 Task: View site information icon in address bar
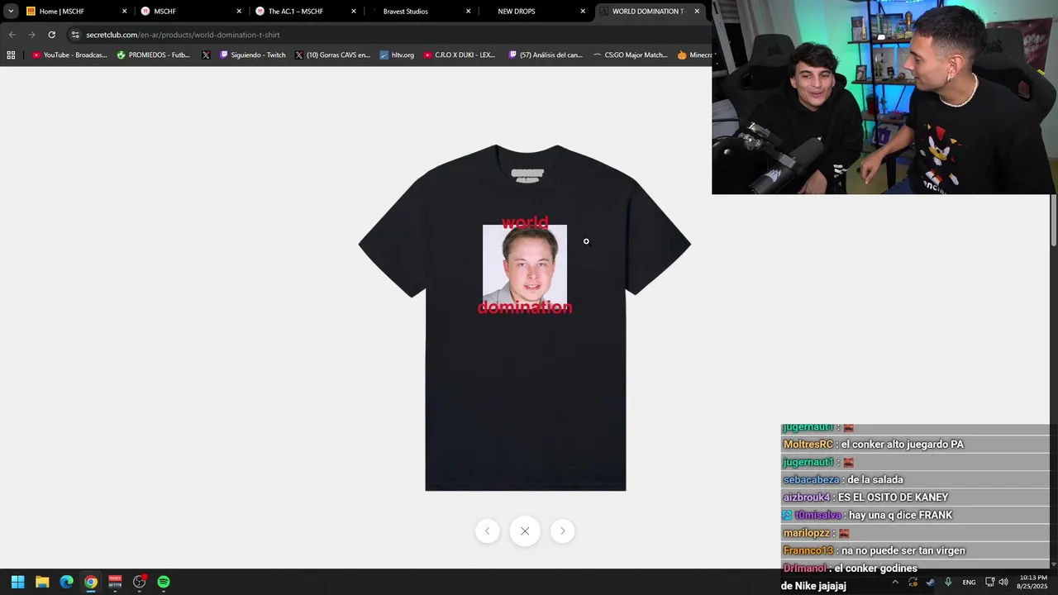click(75, 35)
